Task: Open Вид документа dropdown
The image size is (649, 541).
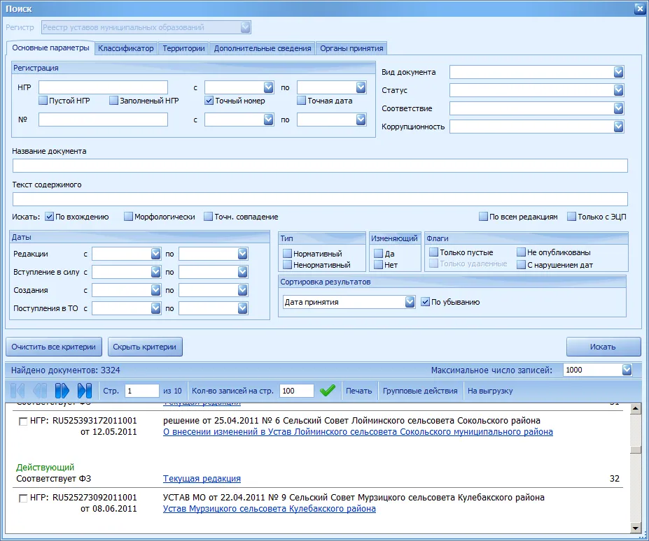Action: 618,72
